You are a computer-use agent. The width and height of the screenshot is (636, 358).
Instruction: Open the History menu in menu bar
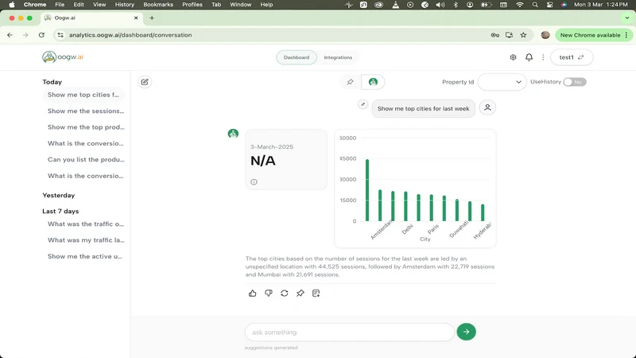pos(125,5)
